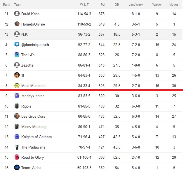
Task: Click Road to Glory red jersey icon
Action: (x=17, y=157)
